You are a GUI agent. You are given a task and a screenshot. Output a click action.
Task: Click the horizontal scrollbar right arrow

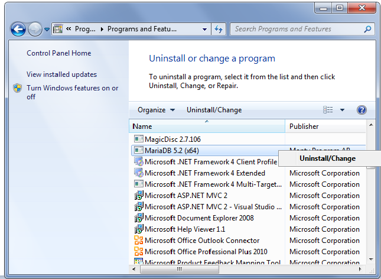(x=360, y=269)
